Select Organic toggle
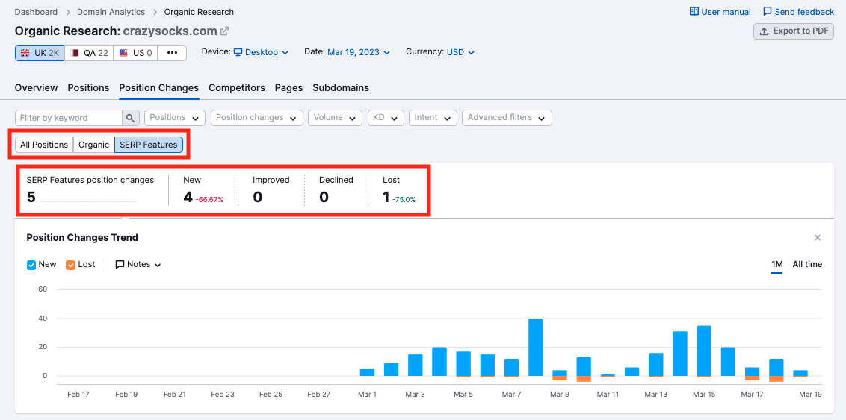This screenshot has height=420, width=846. pos(94,145)
